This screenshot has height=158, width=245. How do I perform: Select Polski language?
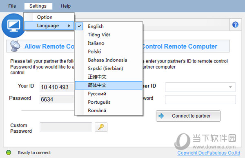[x=109, y=51]
